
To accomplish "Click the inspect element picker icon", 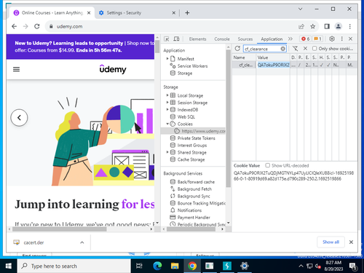I will tap(167, 39).
